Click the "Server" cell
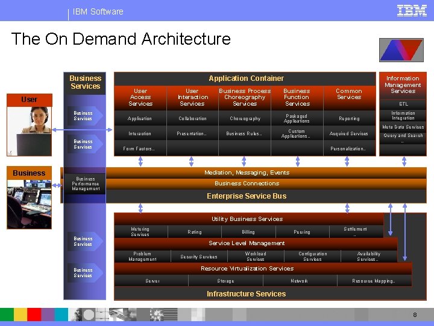434x326 pixels. click(151, 281)
